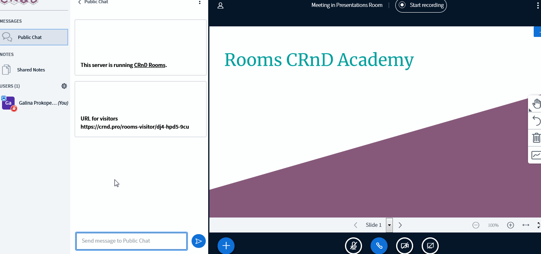Screen dimensions: 541x254
Task: Unmute the microphone
Action: pos(353,245)
